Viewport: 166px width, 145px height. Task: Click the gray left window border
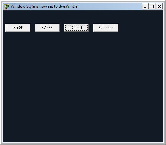(x=1, y=72)
